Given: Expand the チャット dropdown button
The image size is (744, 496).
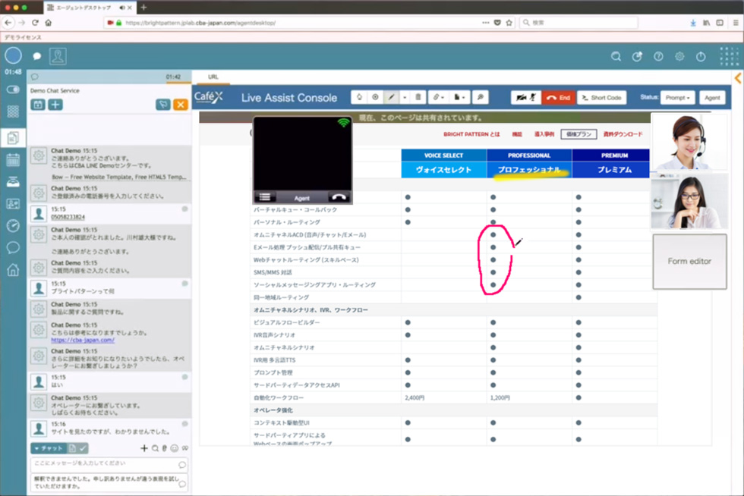Looking at the screenshot, I should point(48,448).
